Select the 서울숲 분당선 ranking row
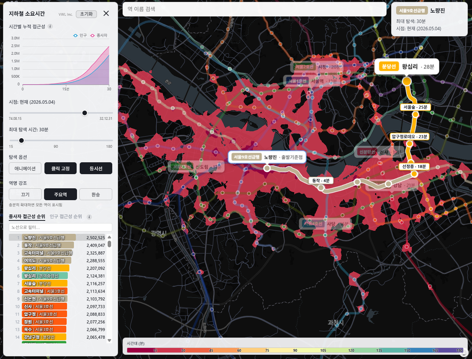 pyautogui.click(x=57, y=284)
